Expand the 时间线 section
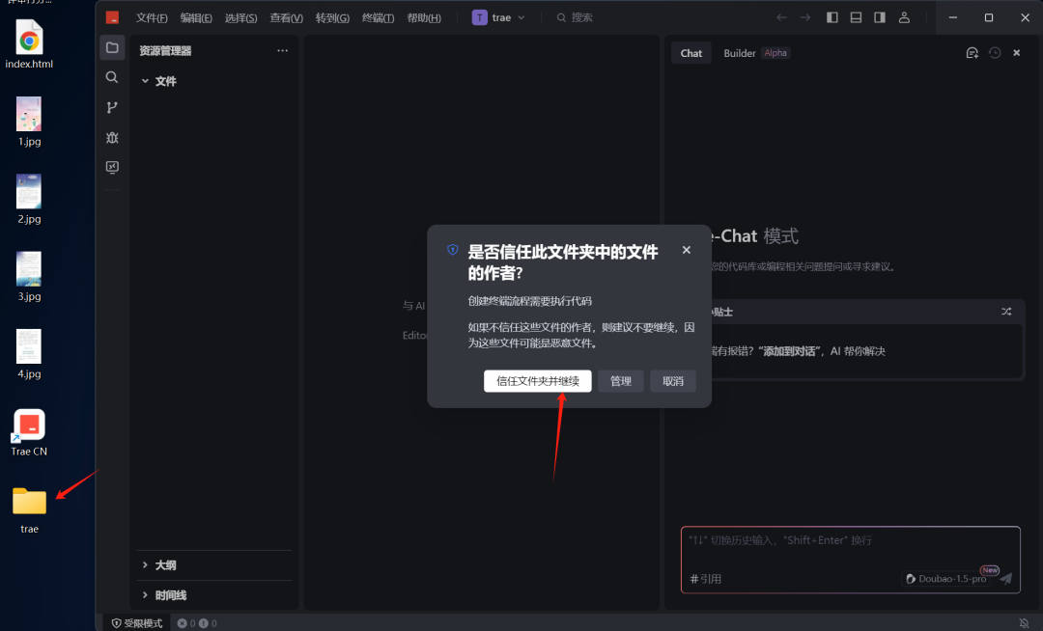 pos(168,595)
